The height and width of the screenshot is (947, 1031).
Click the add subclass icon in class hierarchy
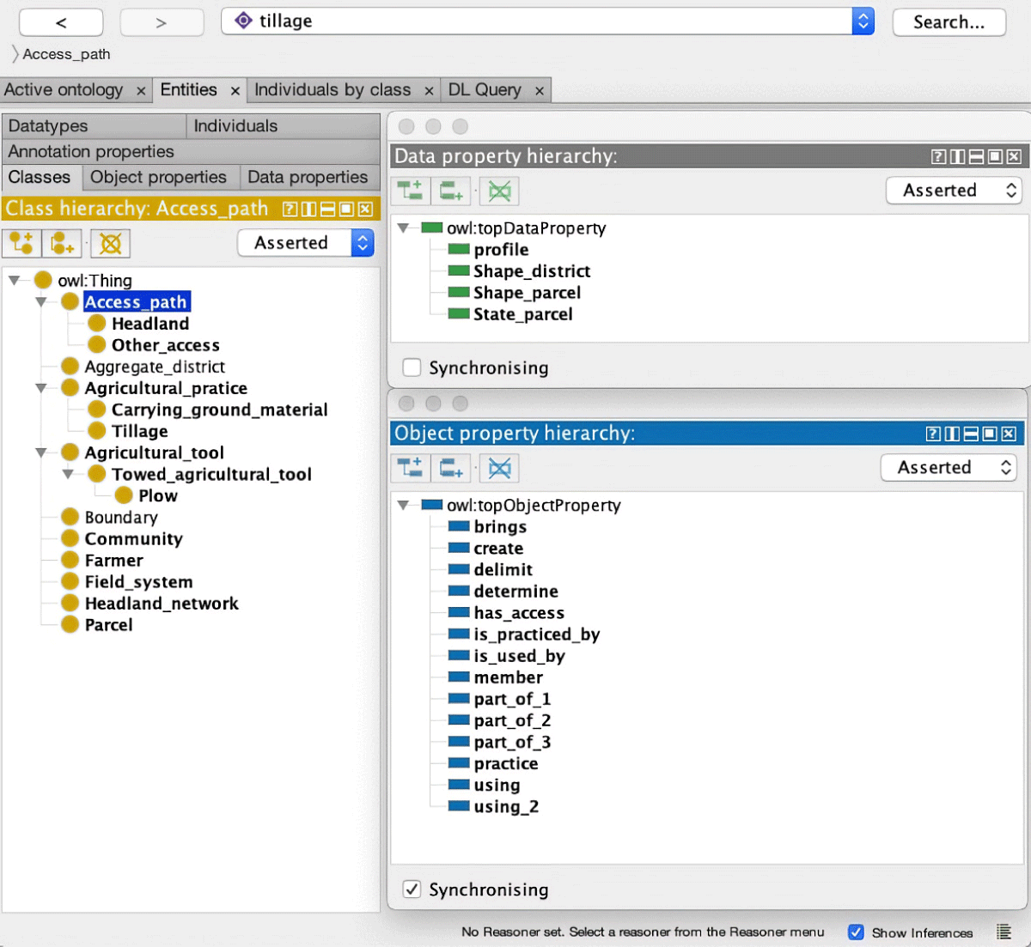click(x=21, y=244)
